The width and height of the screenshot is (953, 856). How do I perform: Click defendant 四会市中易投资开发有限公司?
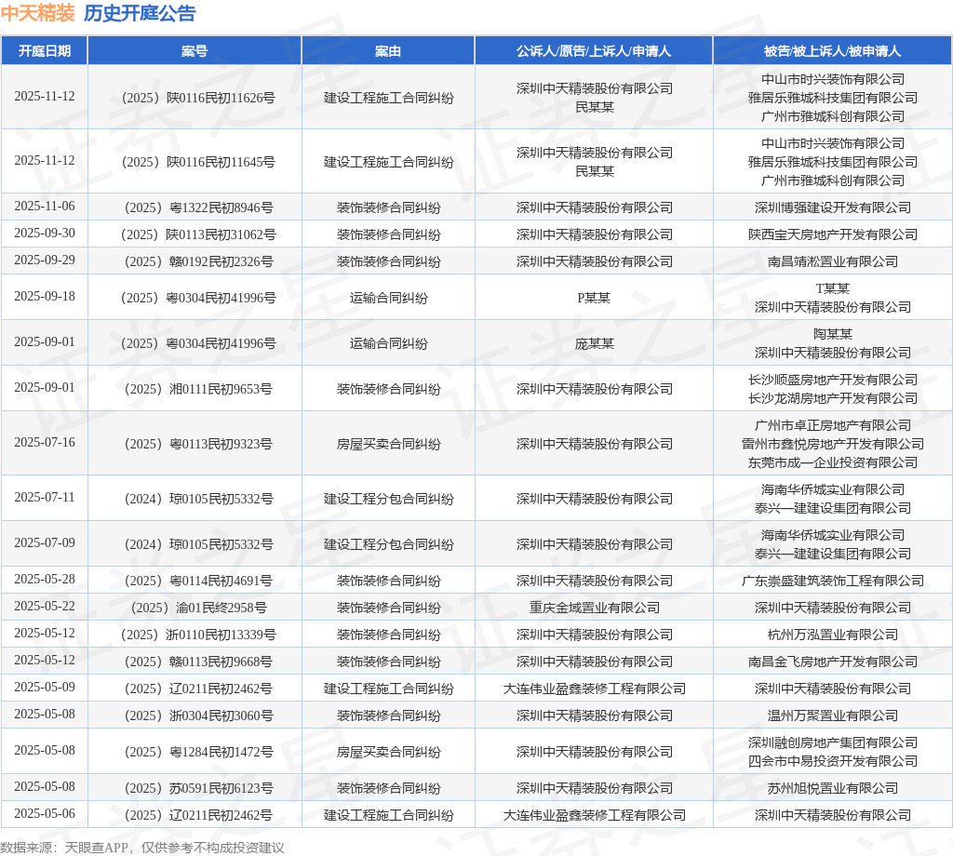833,761
